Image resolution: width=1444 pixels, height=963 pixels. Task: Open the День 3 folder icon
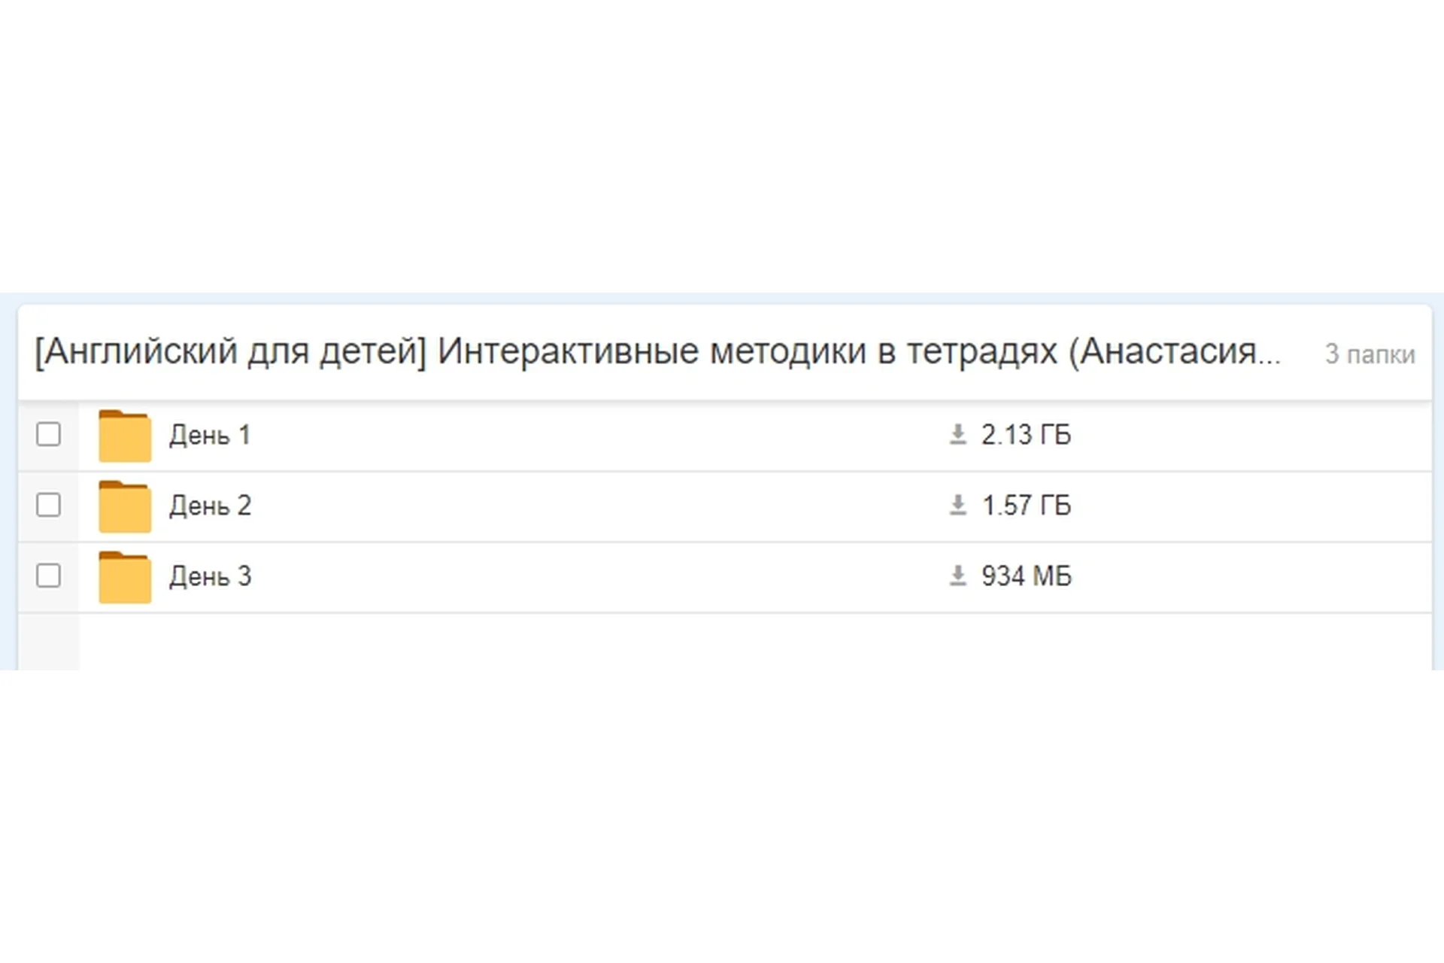tap(125, 577)
